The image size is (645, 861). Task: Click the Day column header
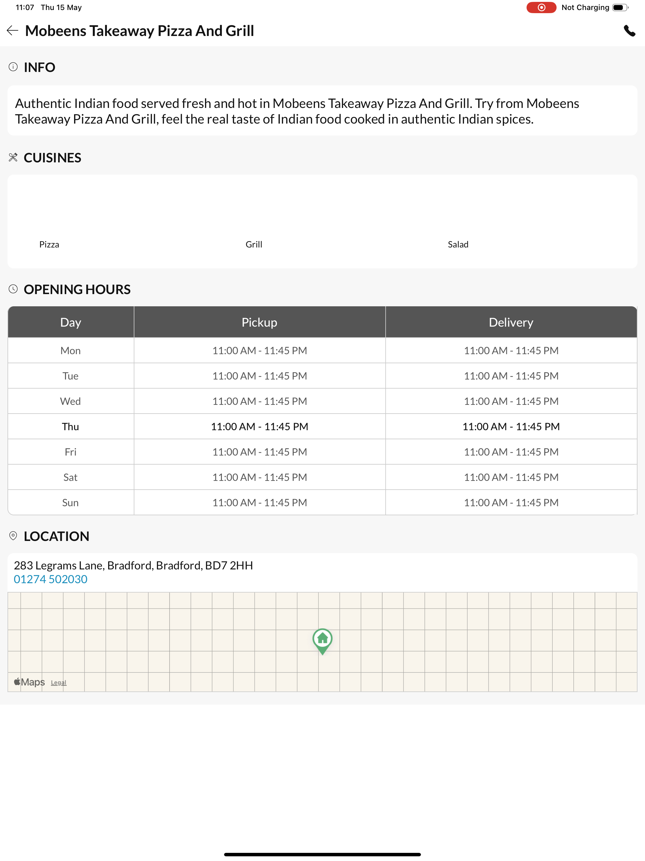71,322
